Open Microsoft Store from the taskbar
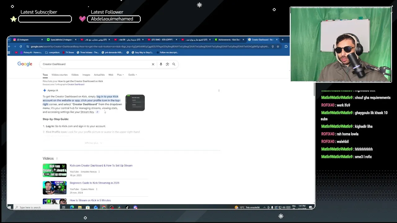This screenshot has height=223, width=397. tap(88, 208)
